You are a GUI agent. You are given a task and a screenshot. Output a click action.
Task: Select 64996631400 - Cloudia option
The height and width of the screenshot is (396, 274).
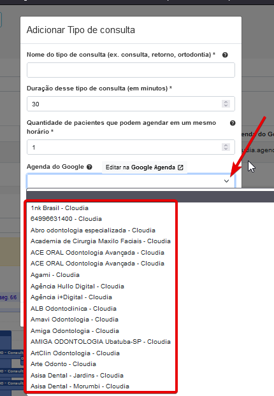coord(66,219)
